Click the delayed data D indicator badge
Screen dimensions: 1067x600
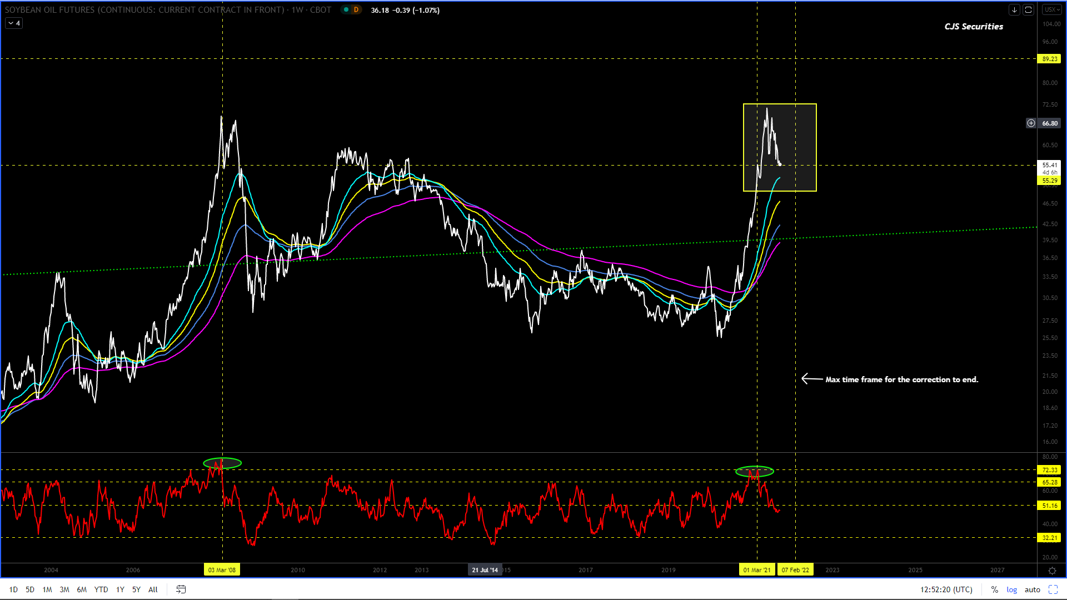[356, 10]
